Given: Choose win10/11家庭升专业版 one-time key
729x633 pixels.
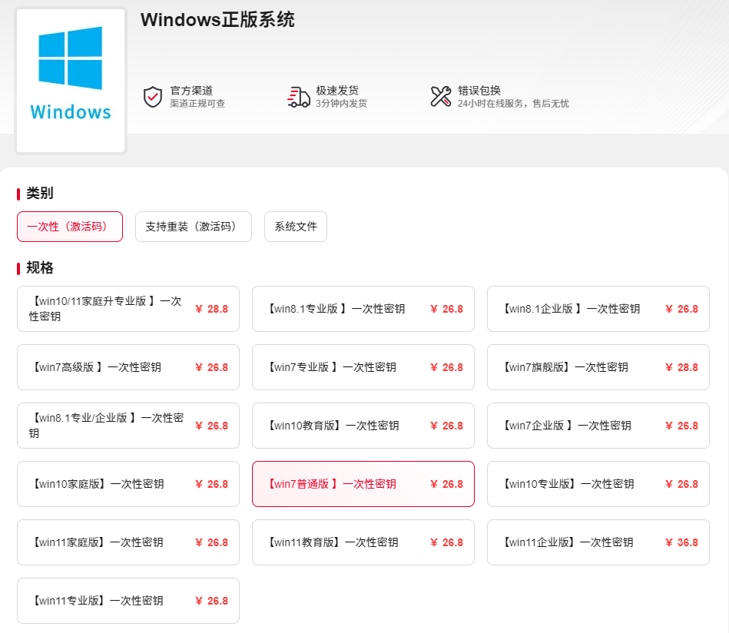Looking at the screenshot, I should pyautogui.click(x=128, y=309).
